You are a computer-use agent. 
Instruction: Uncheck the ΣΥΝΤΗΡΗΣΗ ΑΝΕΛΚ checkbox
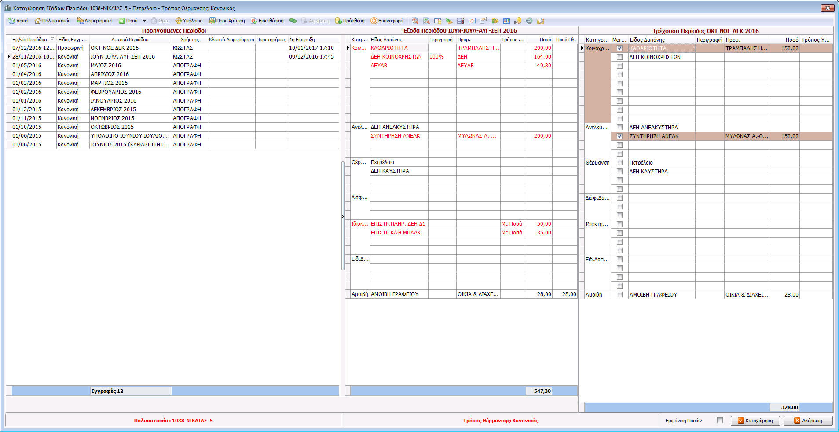click(619, 136)
